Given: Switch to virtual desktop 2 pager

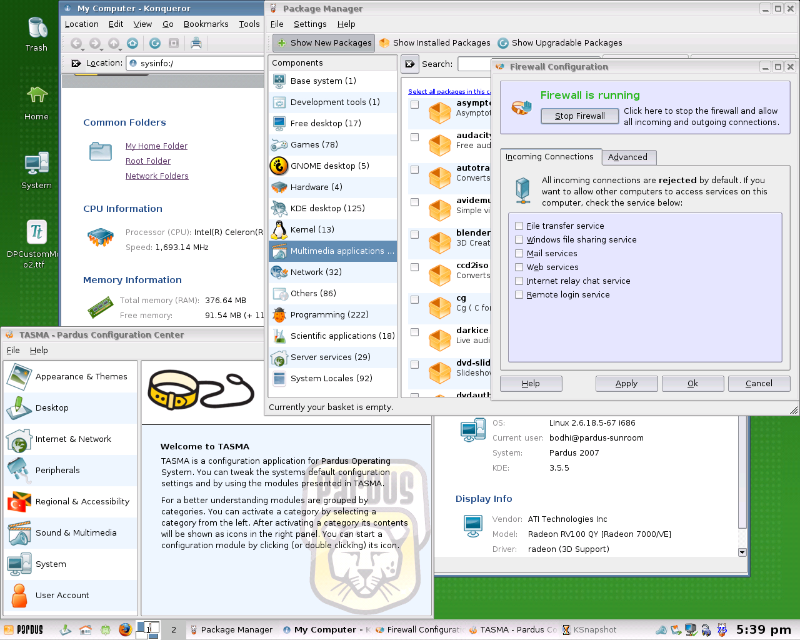Looking at the screenshot, I should click(x=174, y=630).
